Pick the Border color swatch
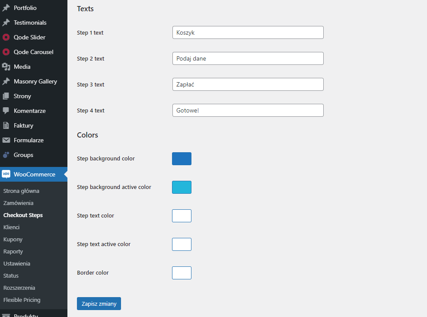 (x=182, y=273)
